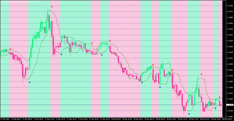Click price scale value 1.11470
Screen dimensions: 234x121
230,52
